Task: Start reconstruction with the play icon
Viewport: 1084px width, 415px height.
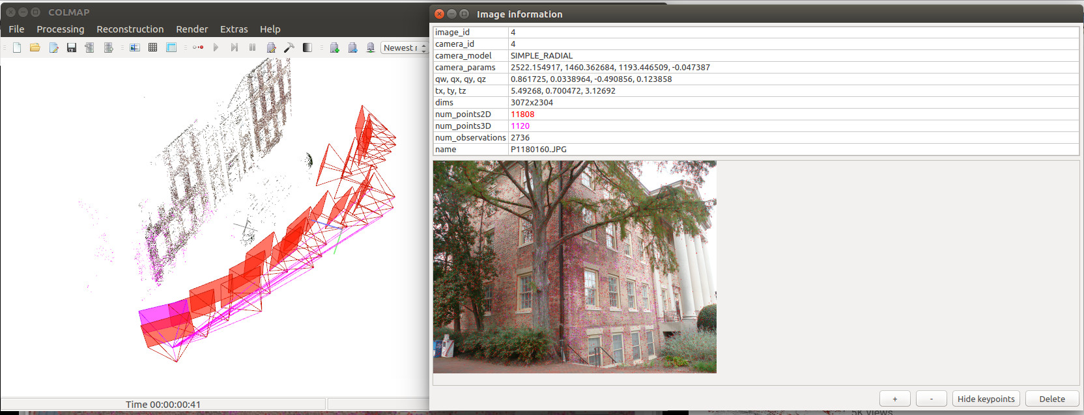Action: point(216,47)
